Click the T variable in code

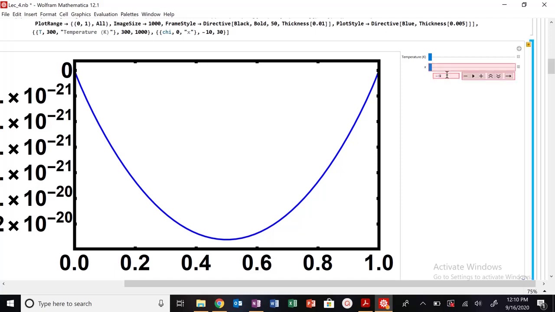click(40, 32)
